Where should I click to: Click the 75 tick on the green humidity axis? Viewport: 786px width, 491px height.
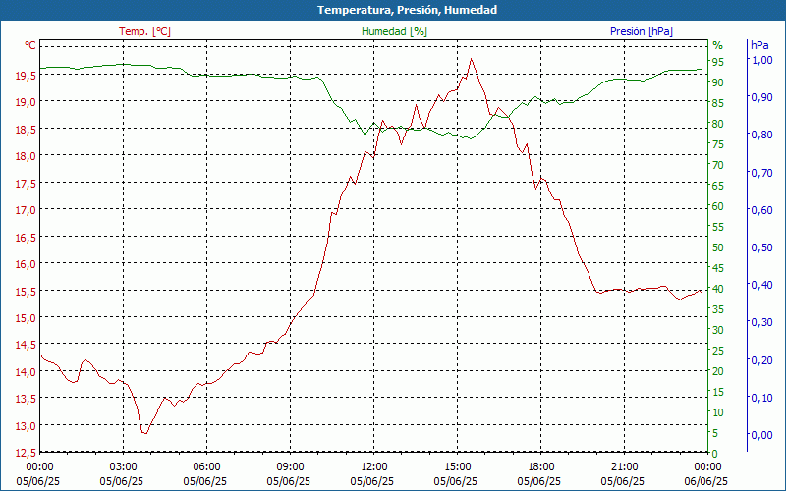tap(717, 144)
